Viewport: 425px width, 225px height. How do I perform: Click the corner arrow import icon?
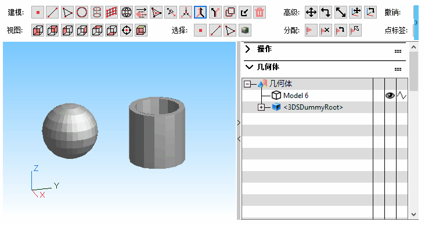245,12
